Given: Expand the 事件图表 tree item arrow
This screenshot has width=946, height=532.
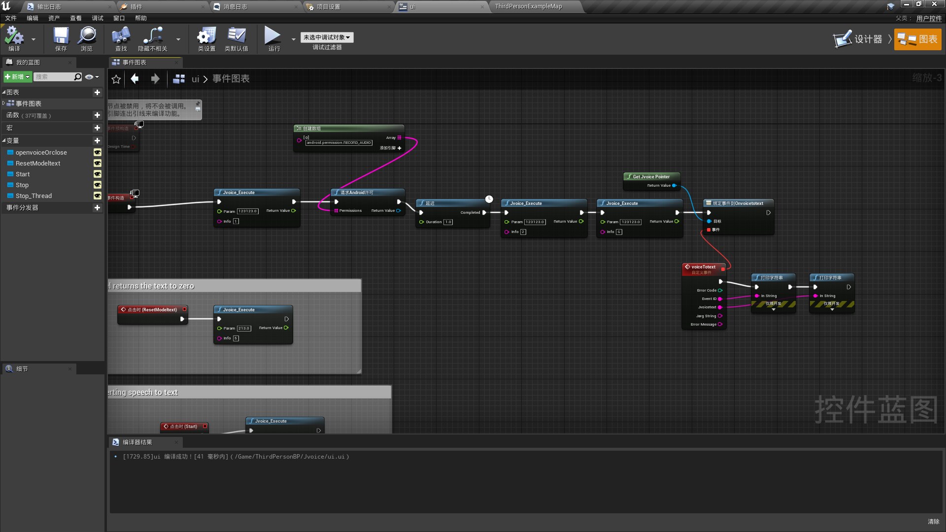Looking at the screenshot, I should coord(4,103).
